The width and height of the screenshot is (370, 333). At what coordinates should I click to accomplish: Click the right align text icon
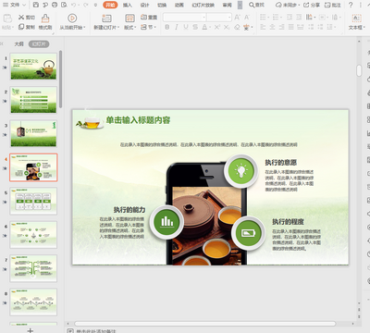point(282,27)
